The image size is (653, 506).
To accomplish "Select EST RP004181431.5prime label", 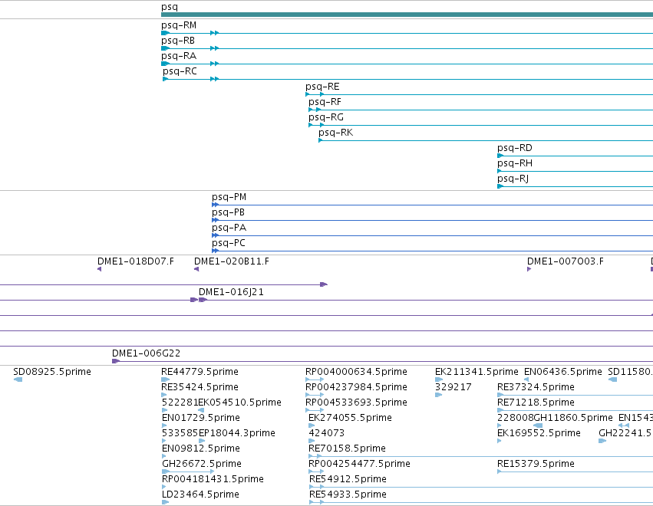I will pyautogui.click(x=213, y=479).
